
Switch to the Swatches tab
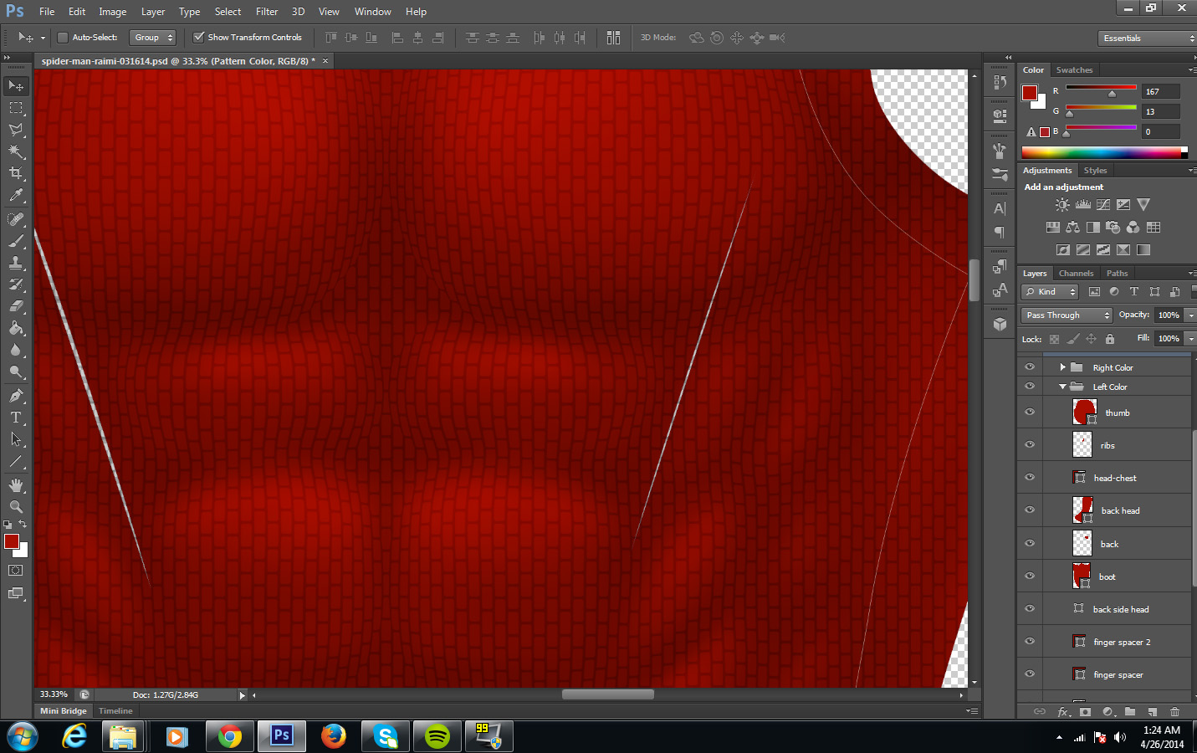tap(1074, 70)
